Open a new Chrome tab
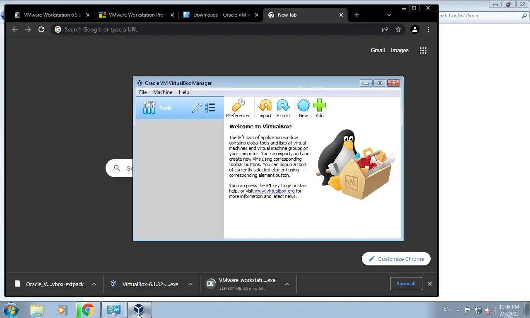530x318 pixels. point(357,15)
